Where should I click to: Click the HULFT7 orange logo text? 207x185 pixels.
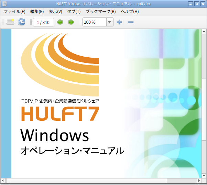(60, 114)
